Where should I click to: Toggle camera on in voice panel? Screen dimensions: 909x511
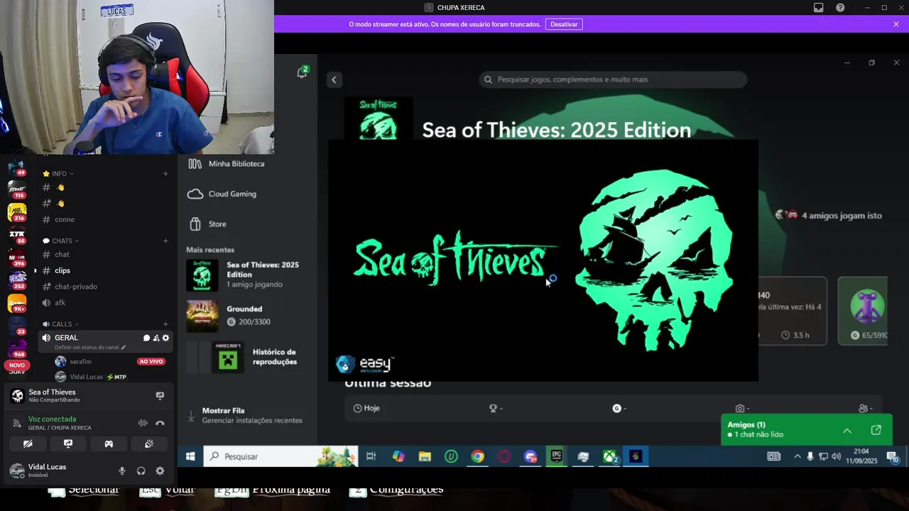coord(28,444)
